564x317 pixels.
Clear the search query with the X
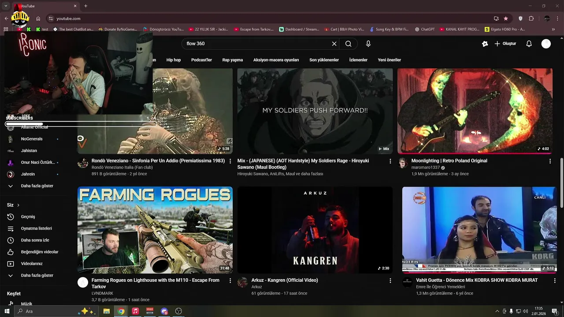[x=334, y=44]
